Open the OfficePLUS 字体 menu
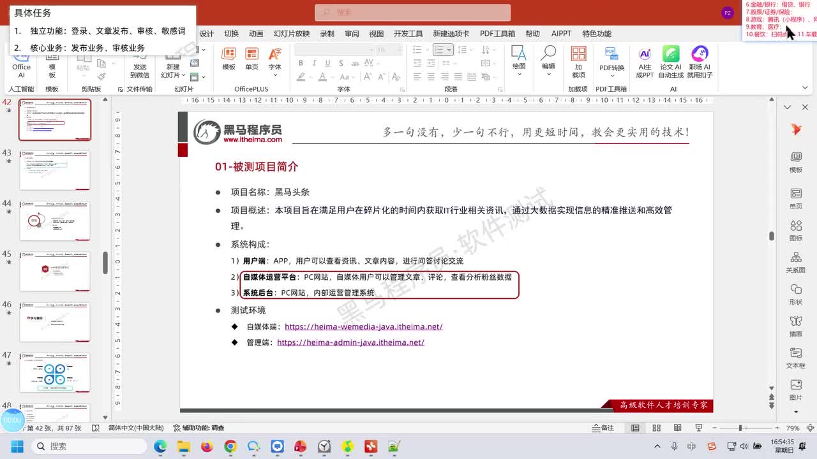 pyautogui.click(x=274, y=59)
